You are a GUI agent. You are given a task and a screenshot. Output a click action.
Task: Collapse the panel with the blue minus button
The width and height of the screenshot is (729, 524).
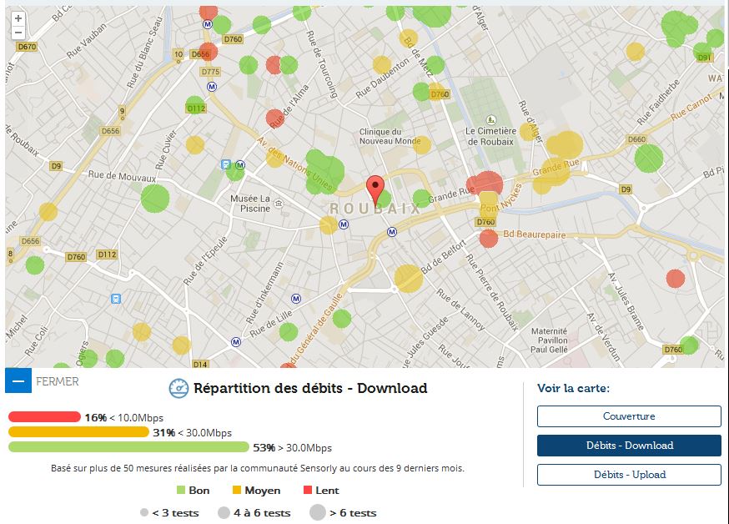(x=18, y=380)
